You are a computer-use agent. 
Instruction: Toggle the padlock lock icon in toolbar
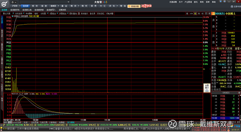coord(79,14)
